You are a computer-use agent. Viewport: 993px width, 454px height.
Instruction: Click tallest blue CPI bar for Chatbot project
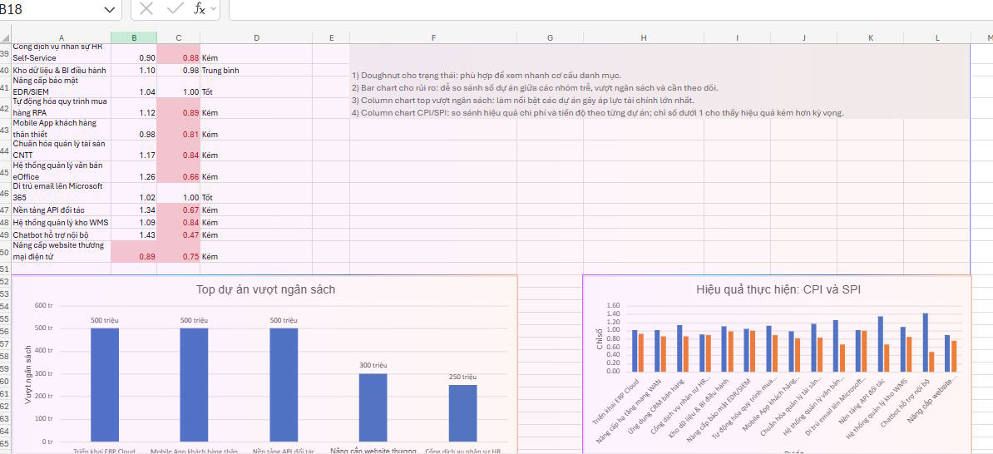(x=926, y=342)
